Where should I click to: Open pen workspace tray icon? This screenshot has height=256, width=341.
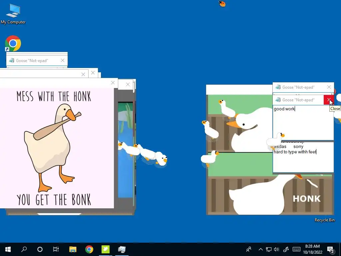(x=286, y=249)
